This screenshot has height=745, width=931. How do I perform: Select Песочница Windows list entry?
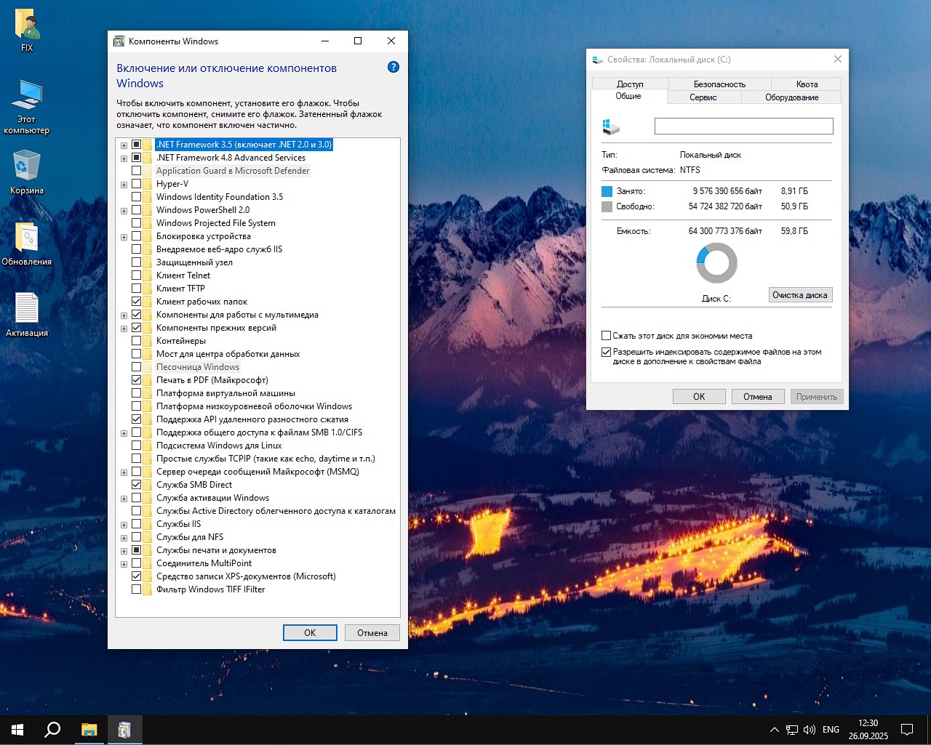pos(198,367)
